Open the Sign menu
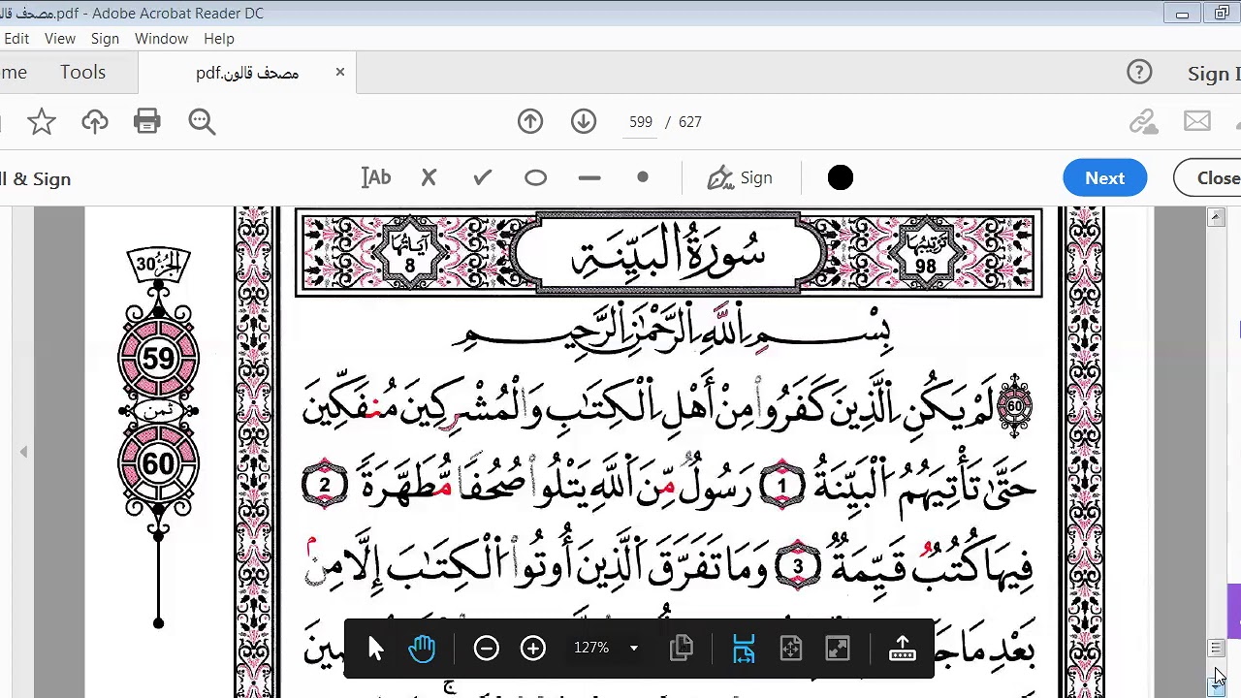 (x=105, y=39)
